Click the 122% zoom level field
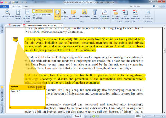The image size is (166, 118). (x=138, y=116)
